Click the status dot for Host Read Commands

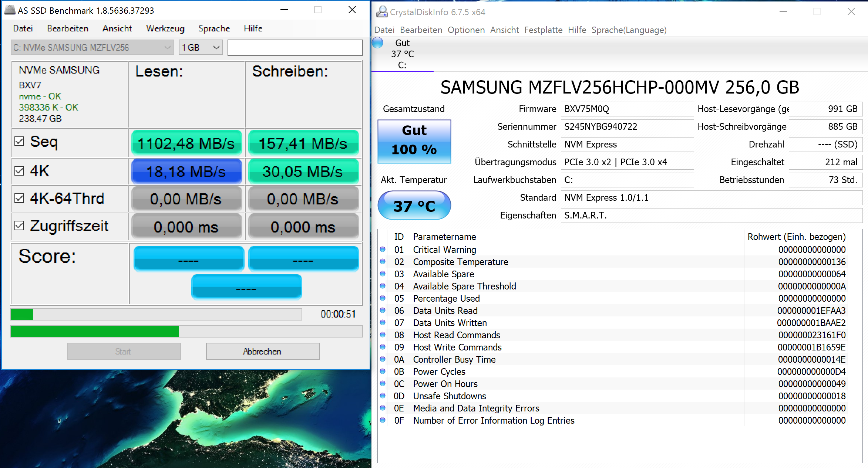tap(383, 335)
